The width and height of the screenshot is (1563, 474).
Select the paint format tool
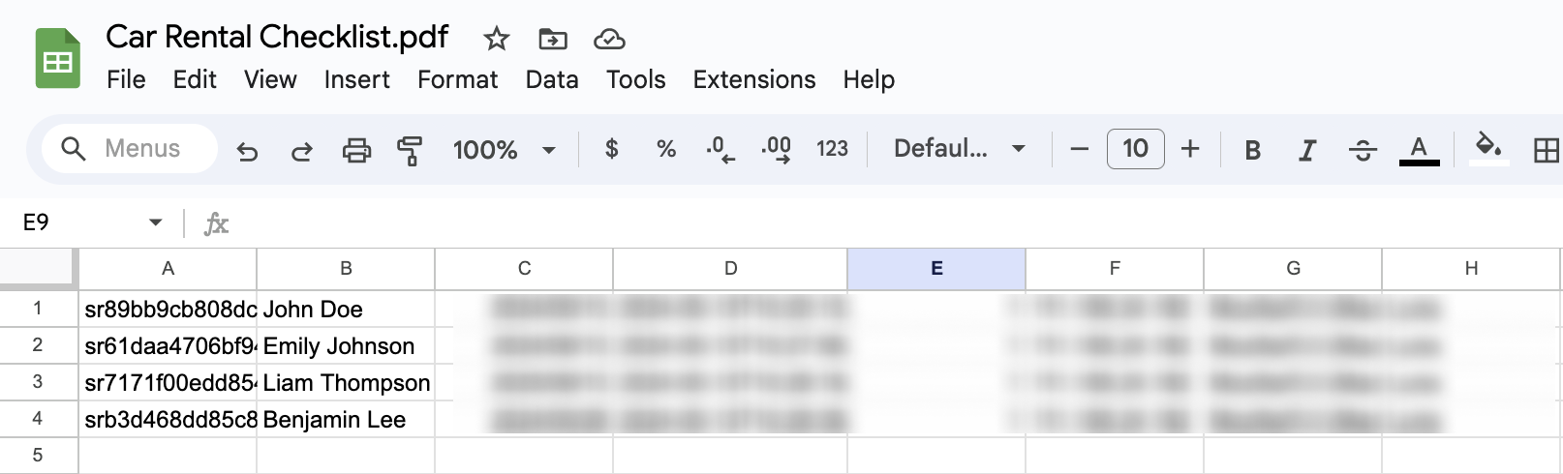click(410, 150)
